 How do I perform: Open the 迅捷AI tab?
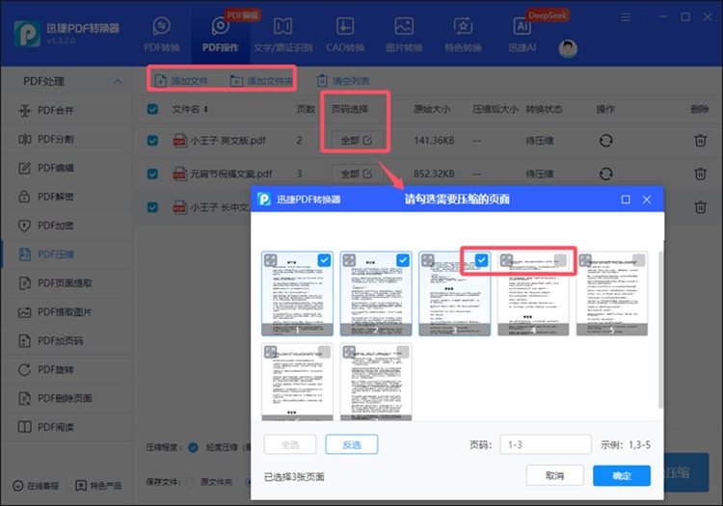[x=522, y=35]
